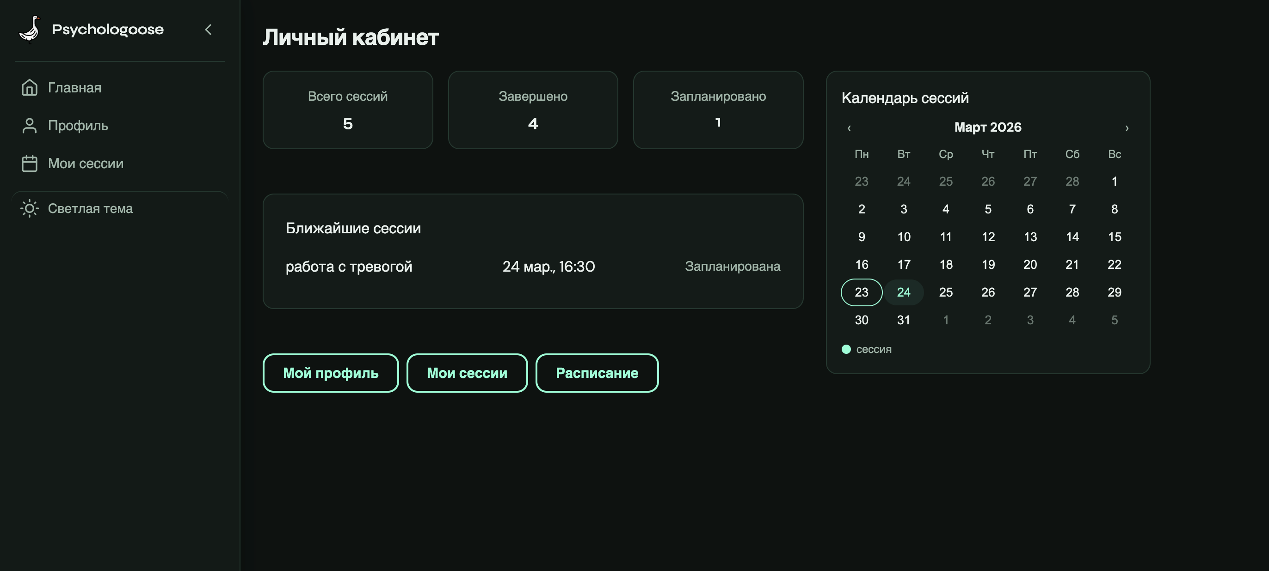Go to next month in calendar

[x=1127, y=128]
